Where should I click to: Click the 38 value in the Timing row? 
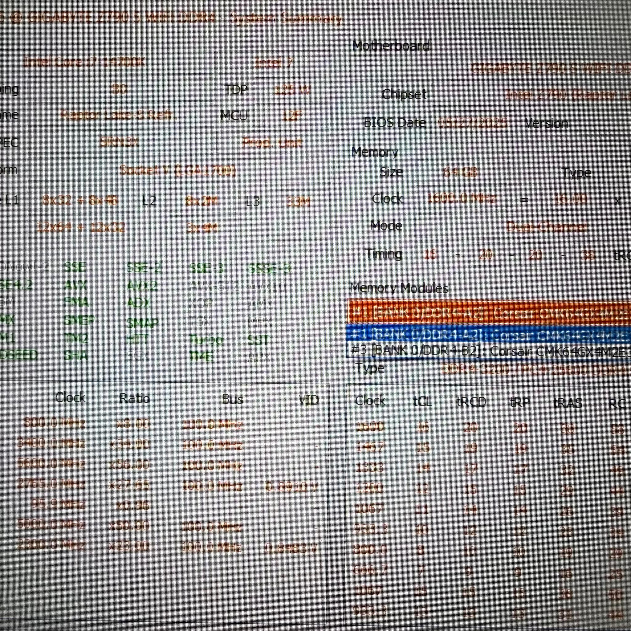coord(588,255)
